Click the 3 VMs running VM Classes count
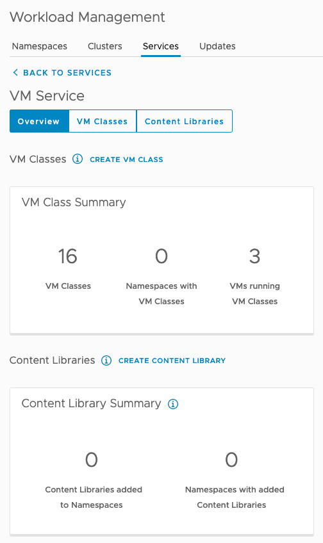 (x=254, y=256)
